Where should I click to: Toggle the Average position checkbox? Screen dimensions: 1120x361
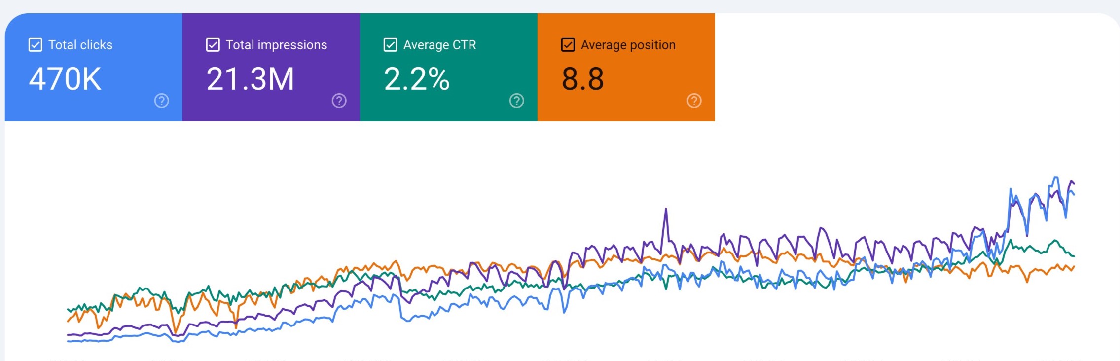point(568,45)
